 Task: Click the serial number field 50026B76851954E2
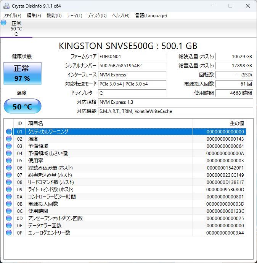tap(132, 66)
